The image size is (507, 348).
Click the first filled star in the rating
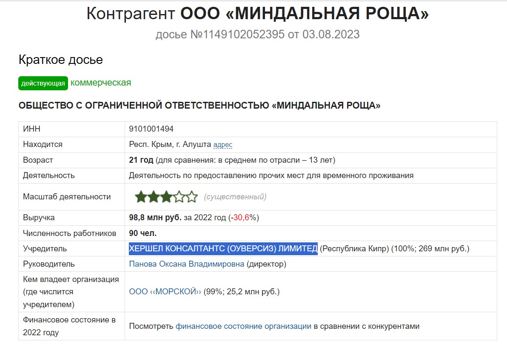coord(141,197)
